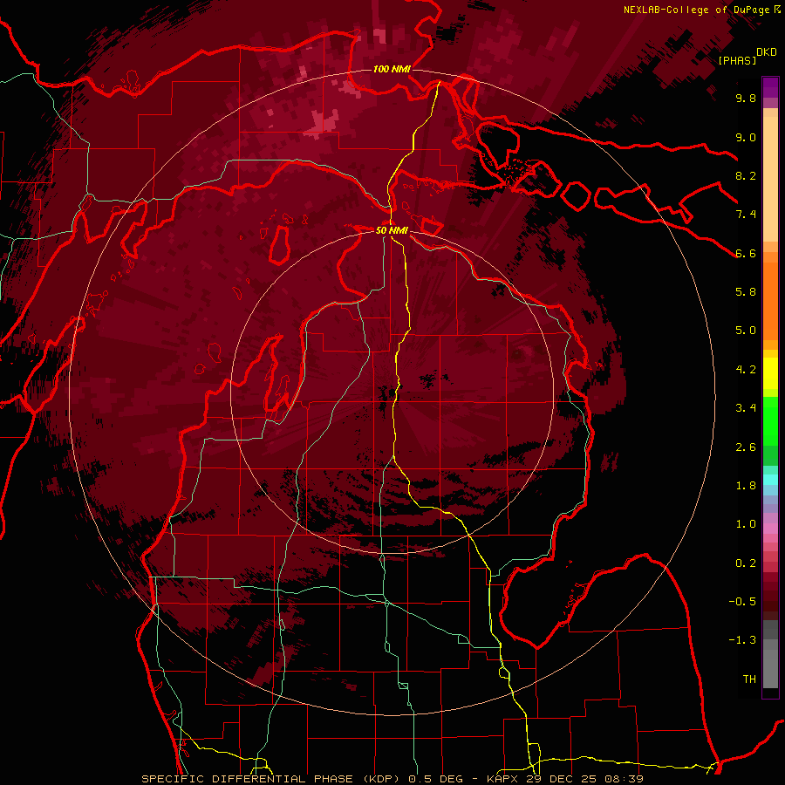Click the 1.8 value on the color scale
The height and width of the screenshot is (785, 785).
tap(746, 486)
